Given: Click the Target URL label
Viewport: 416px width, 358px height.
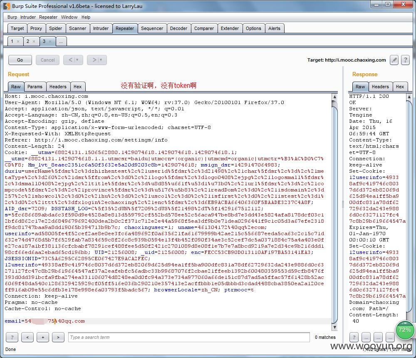Looking at the screenshot, I should click(347, 60).
